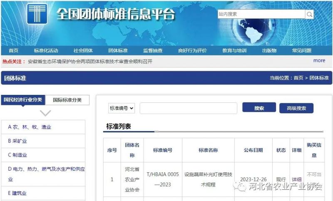This screenshot has height=201, width=333.
Task: Collapse the category list with the chevron
Action: pos(45,113)
